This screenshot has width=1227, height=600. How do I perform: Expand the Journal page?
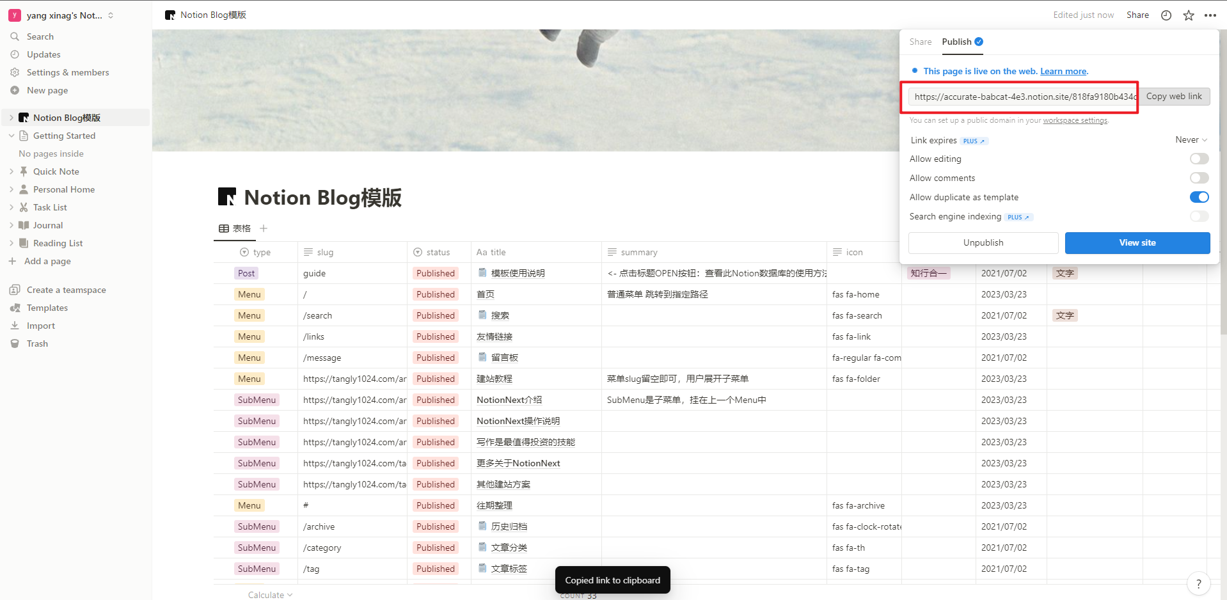click(12, 225)
